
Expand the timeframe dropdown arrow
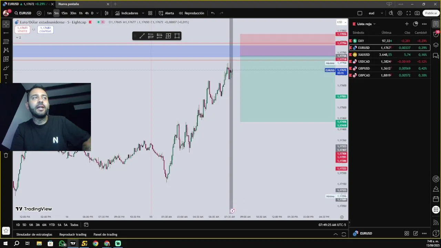point(98,13)
